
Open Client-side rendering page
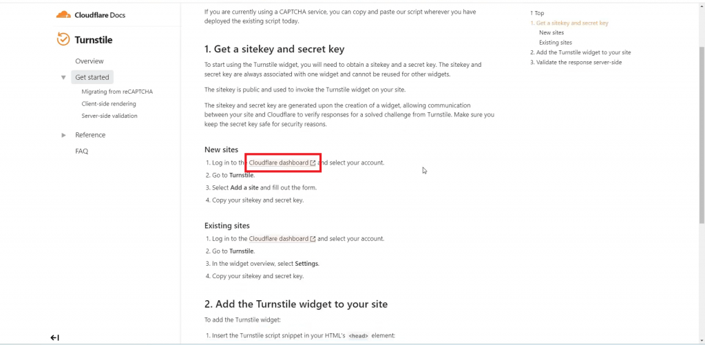[x=109, y=104]
